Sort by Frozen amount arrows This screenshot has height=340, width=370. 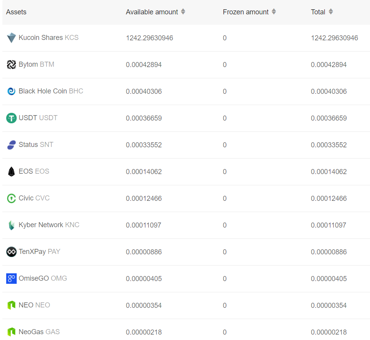pyautogui.click(x=274, y=12)
